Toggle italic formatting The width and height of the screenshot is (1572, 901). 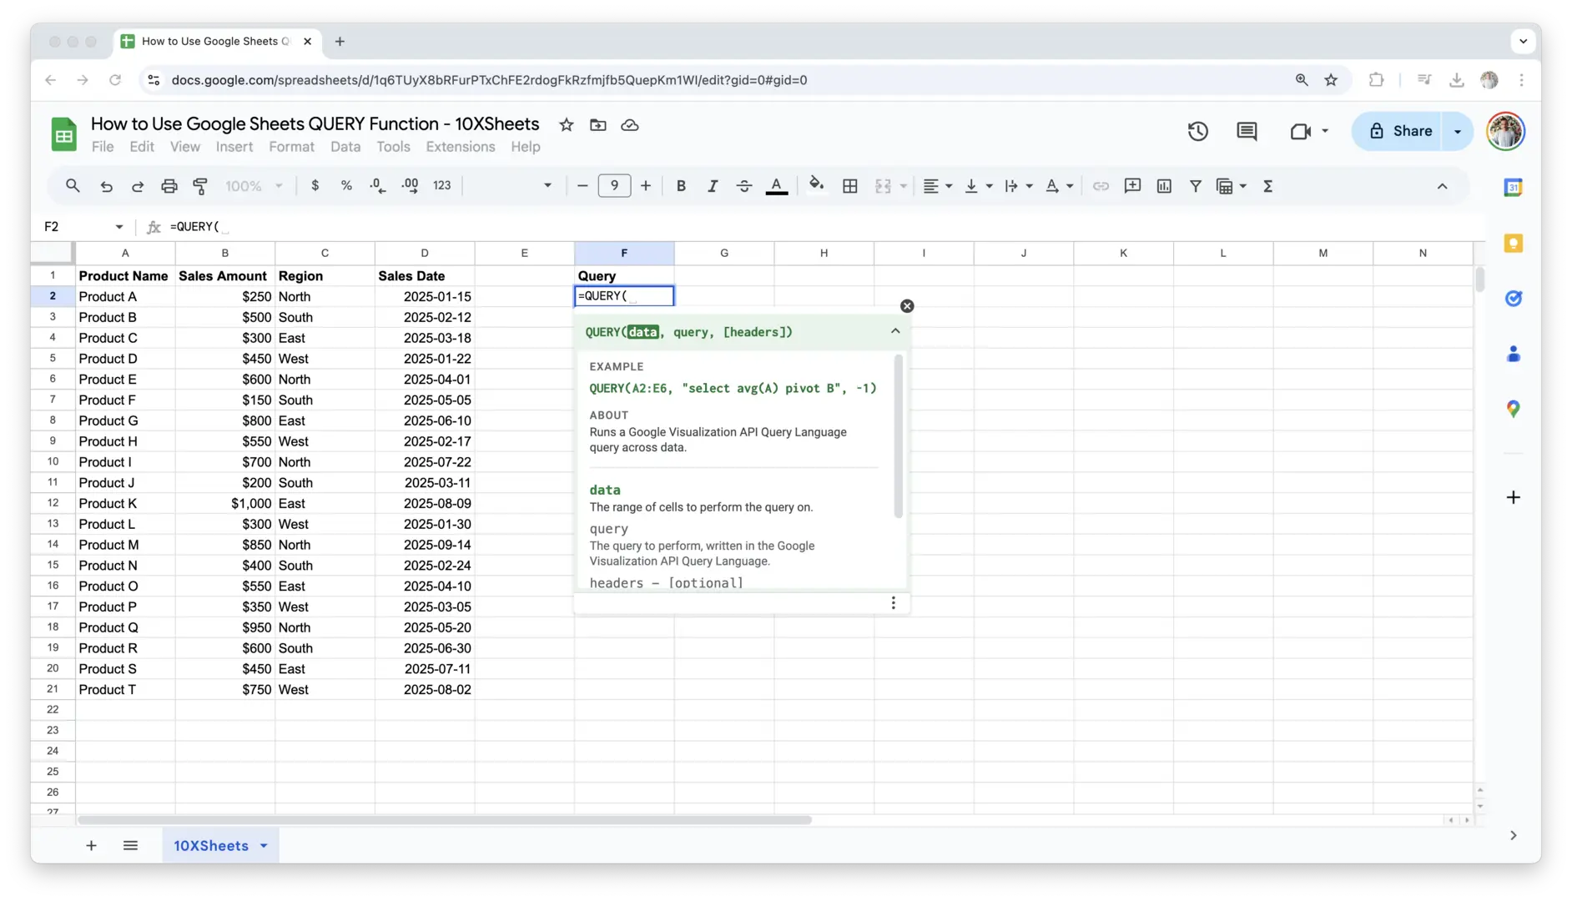tap(712, 186)
